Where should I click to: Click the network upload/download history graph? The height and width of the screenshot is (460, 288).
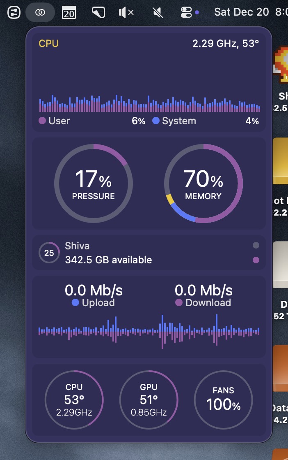click(149, 331)
